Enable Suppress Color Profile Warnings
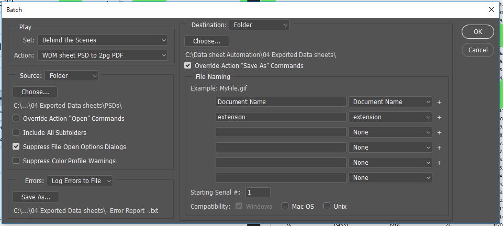 16,161
